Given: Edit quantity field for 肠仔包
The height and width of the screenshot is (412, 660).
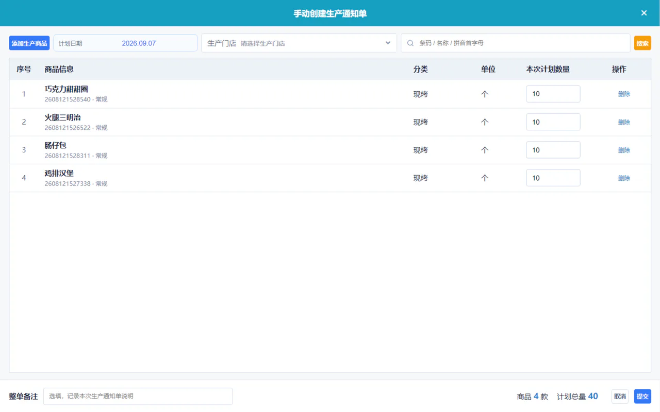Looking at the screenshot, I should click(553, 150).
